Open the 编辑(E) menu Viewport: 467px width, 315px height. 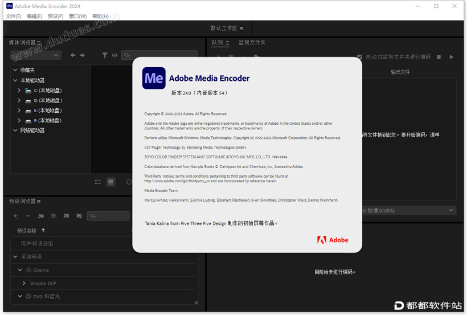[x=34, y=16]
